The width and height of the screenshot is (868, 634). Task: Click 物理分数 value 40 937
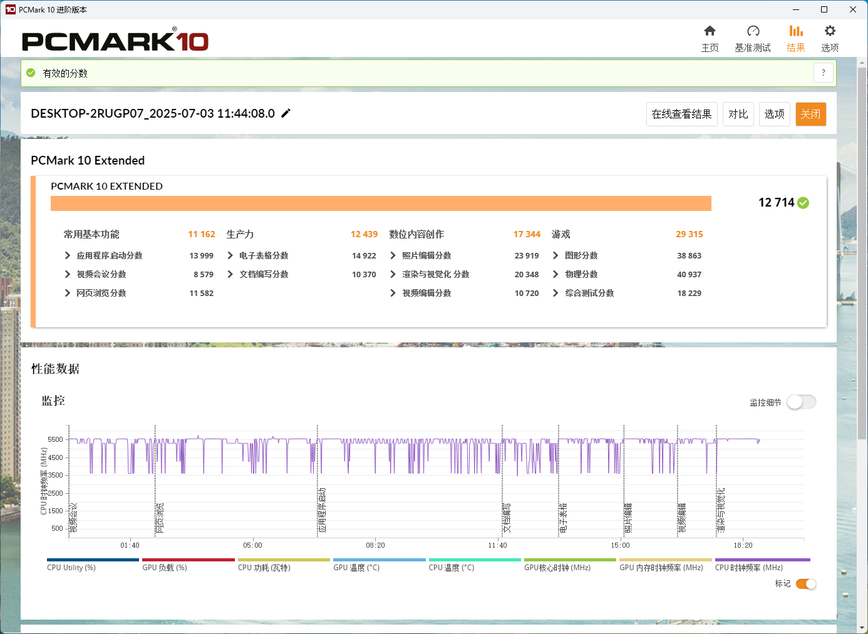[690, 274]
